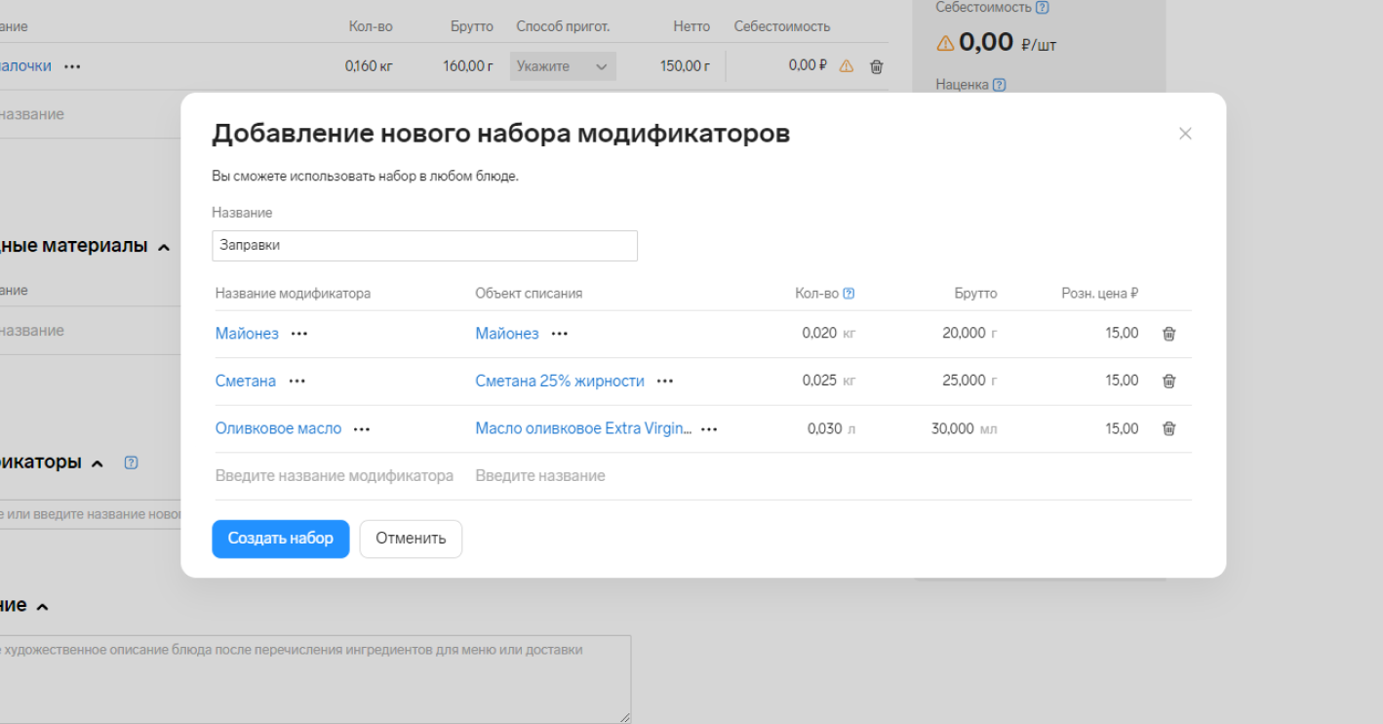Image resolution: width=1383 pixels, height=724 pixels.
Task: Open Способ пригот. dropdown showing Укажите
Action: point(563,66)
